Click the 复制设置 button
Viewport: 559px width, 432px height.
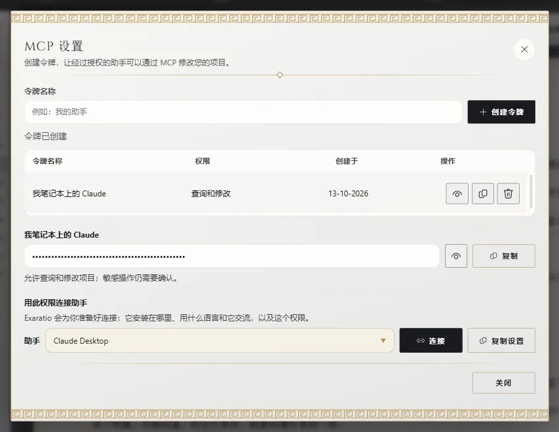click(x=501, y=341)
